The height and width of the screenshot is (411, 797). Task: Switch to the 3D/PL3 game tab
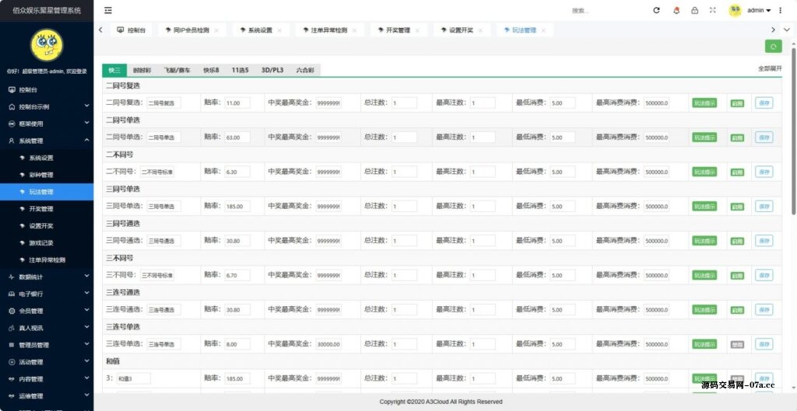pos(272,71)
